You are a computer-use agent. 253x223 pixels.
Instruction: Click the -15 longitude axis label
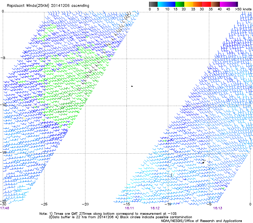point(126,204)
